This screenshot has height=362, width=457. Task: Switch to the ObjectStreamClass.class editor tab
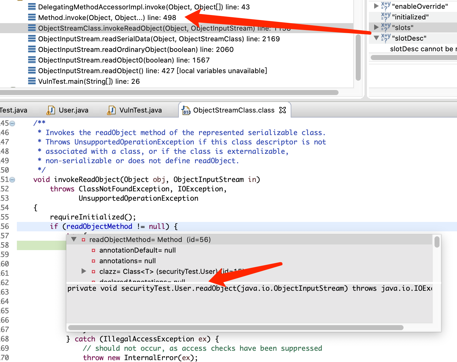click(x=234, y=110)
